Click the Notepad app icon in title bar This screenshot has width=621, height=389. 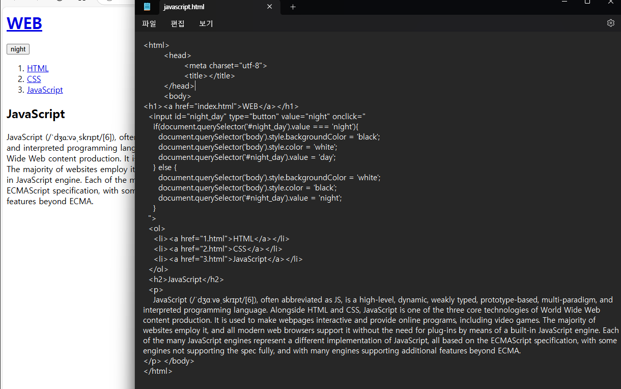[147, 7]
